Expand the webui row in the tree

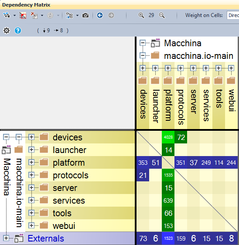(31, 225)
